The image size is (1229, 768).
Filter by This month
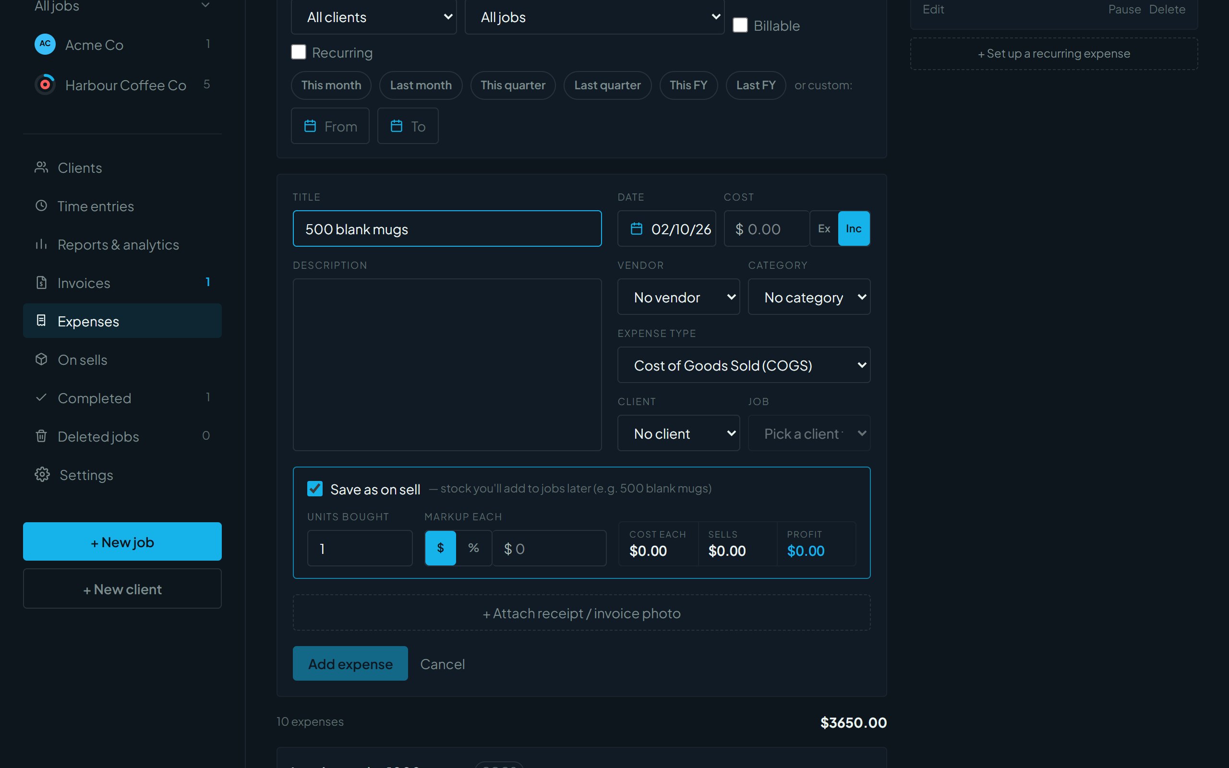pyautogui.click(x=331, y=85)
